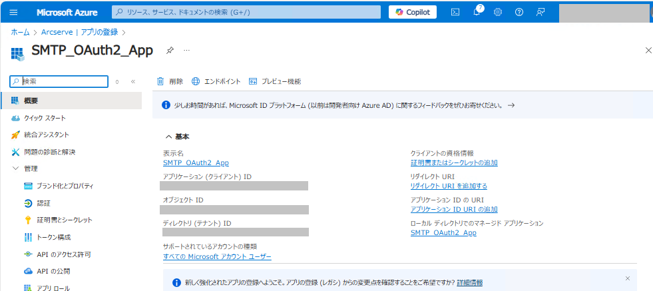
Task: Open エンドポイント from the toolbar
Action: click(x=216, y=82)
